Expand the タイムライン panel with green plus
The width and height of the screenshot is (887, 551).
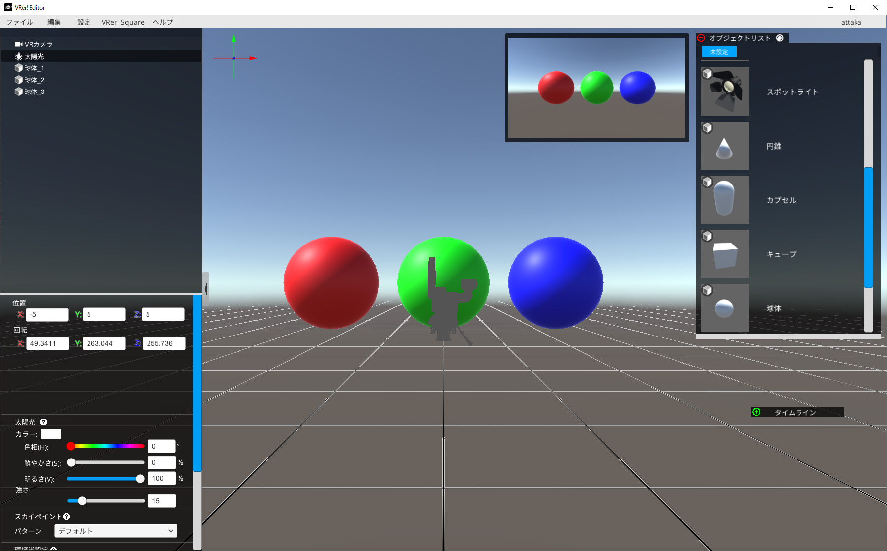tap(756, 412)
